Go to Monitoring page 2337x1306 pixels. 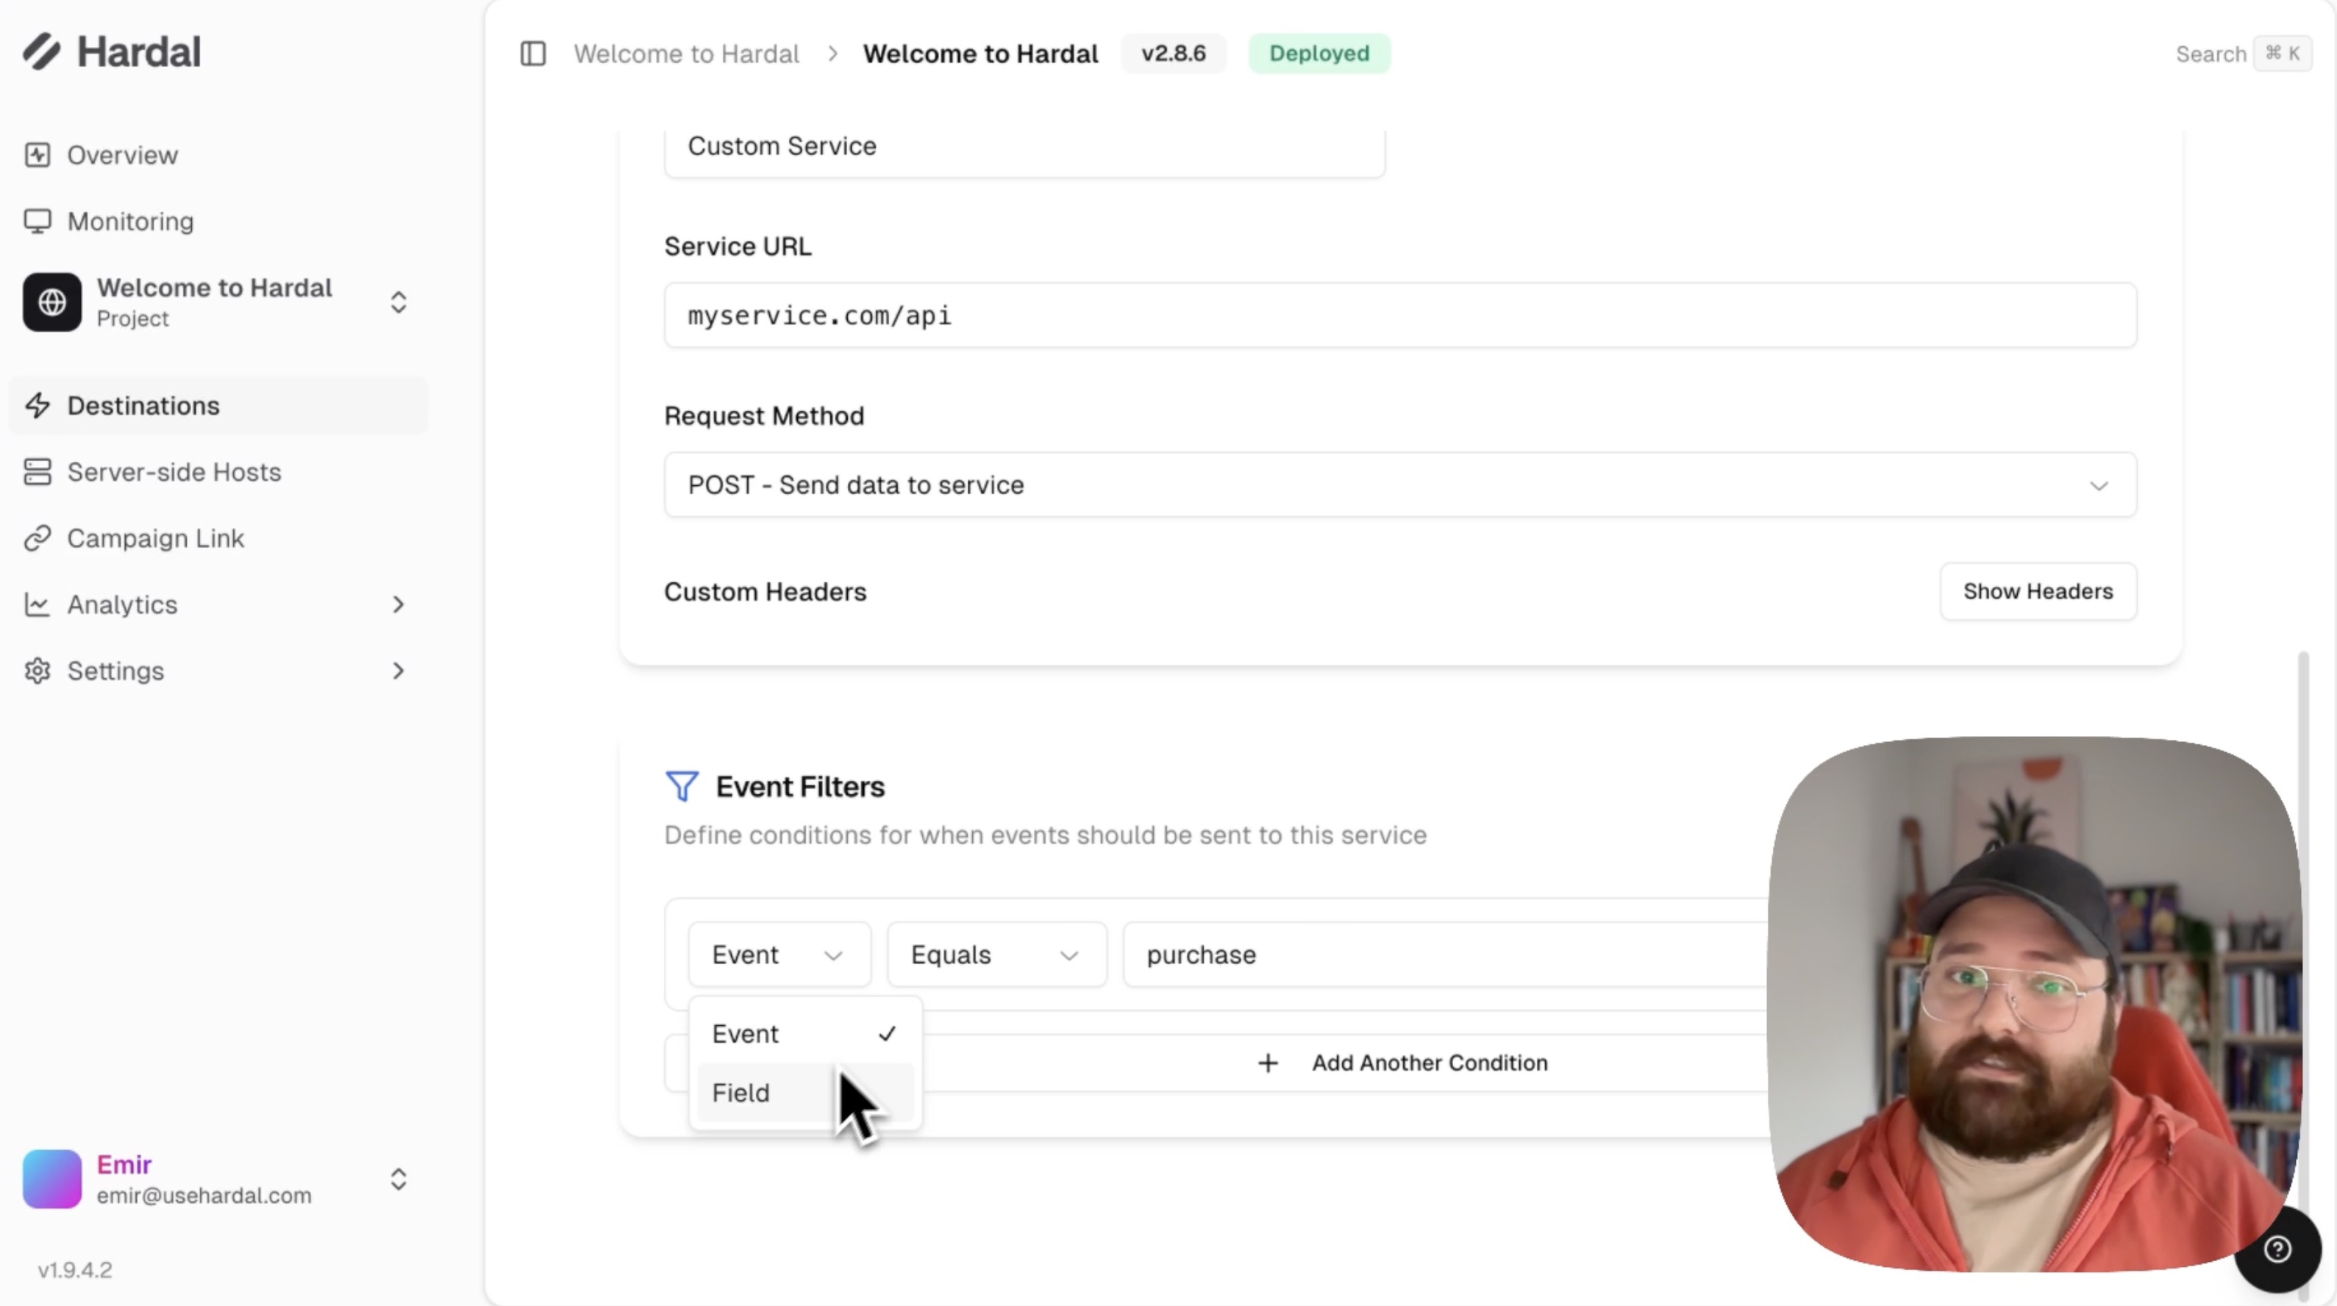pyautogui.click(x=129, y=221)
